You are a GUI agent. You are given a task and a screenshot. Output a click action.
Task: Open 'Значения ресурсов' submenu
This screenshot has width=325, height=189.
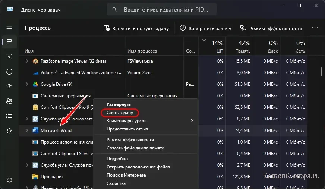click(x=127, y=121)
